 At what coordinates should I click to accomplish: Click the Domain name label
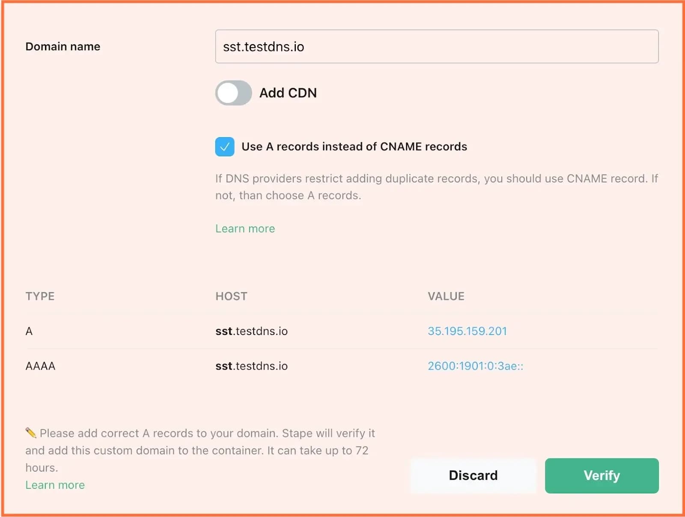coord(63,46)
